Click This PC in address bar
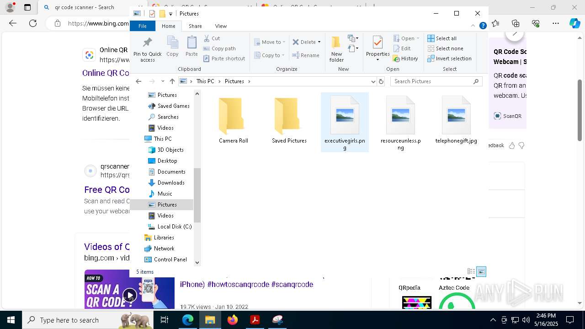This screenshot has height=329, width=585. pyautogui.click(x=205, y=81)
